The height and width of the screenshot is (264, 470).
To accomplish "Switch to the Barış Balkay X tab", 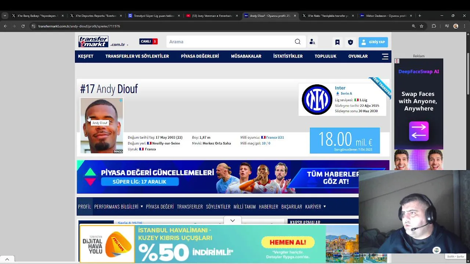I will click(x=37, y=16).
